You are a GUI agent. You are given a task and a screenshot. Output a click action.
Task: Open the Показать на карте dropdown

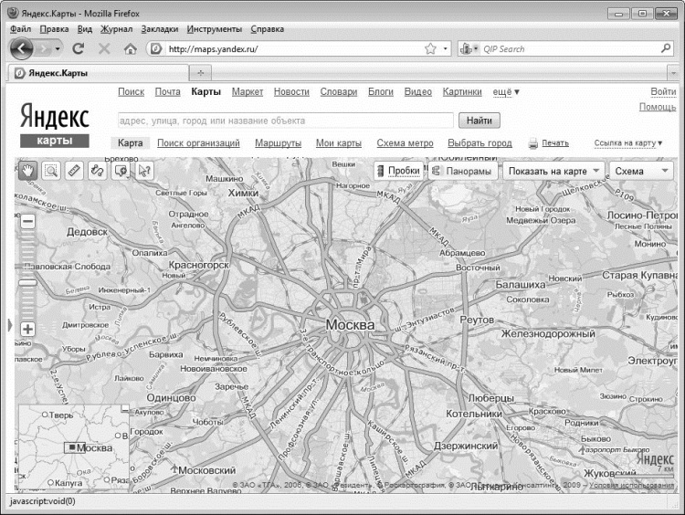[554, 171]
